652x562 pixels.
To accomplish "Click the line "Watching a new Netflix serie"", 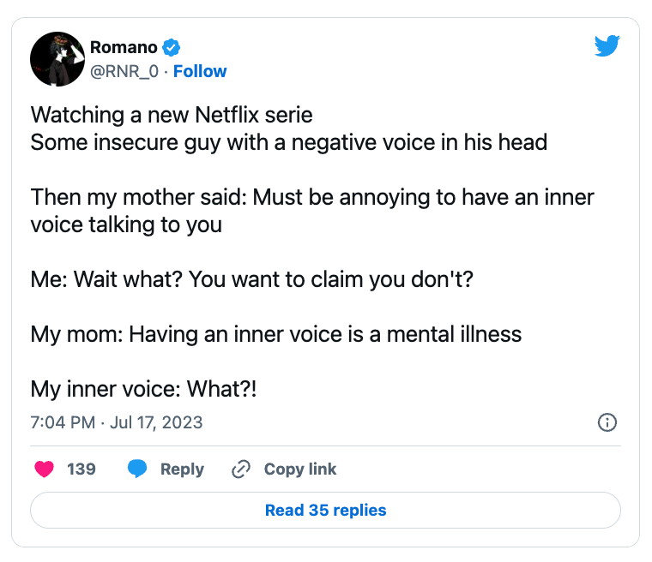I will 172,115.
